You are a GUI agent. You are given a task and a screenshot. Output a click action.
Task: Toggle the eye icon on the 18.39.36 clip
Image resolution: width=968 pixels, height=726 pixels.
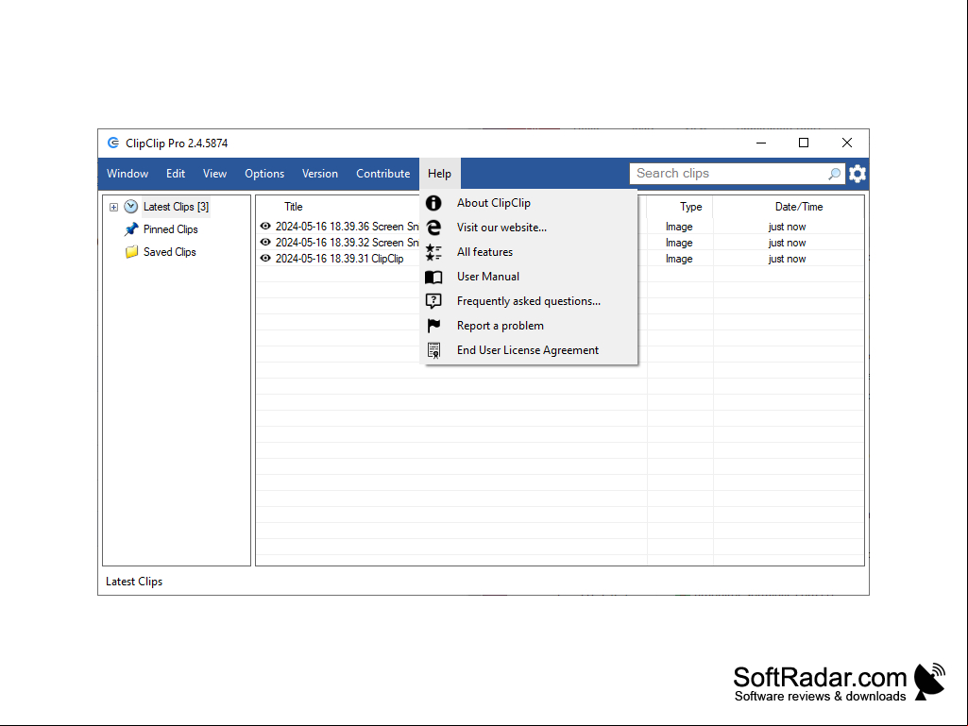tap(265, 227)
